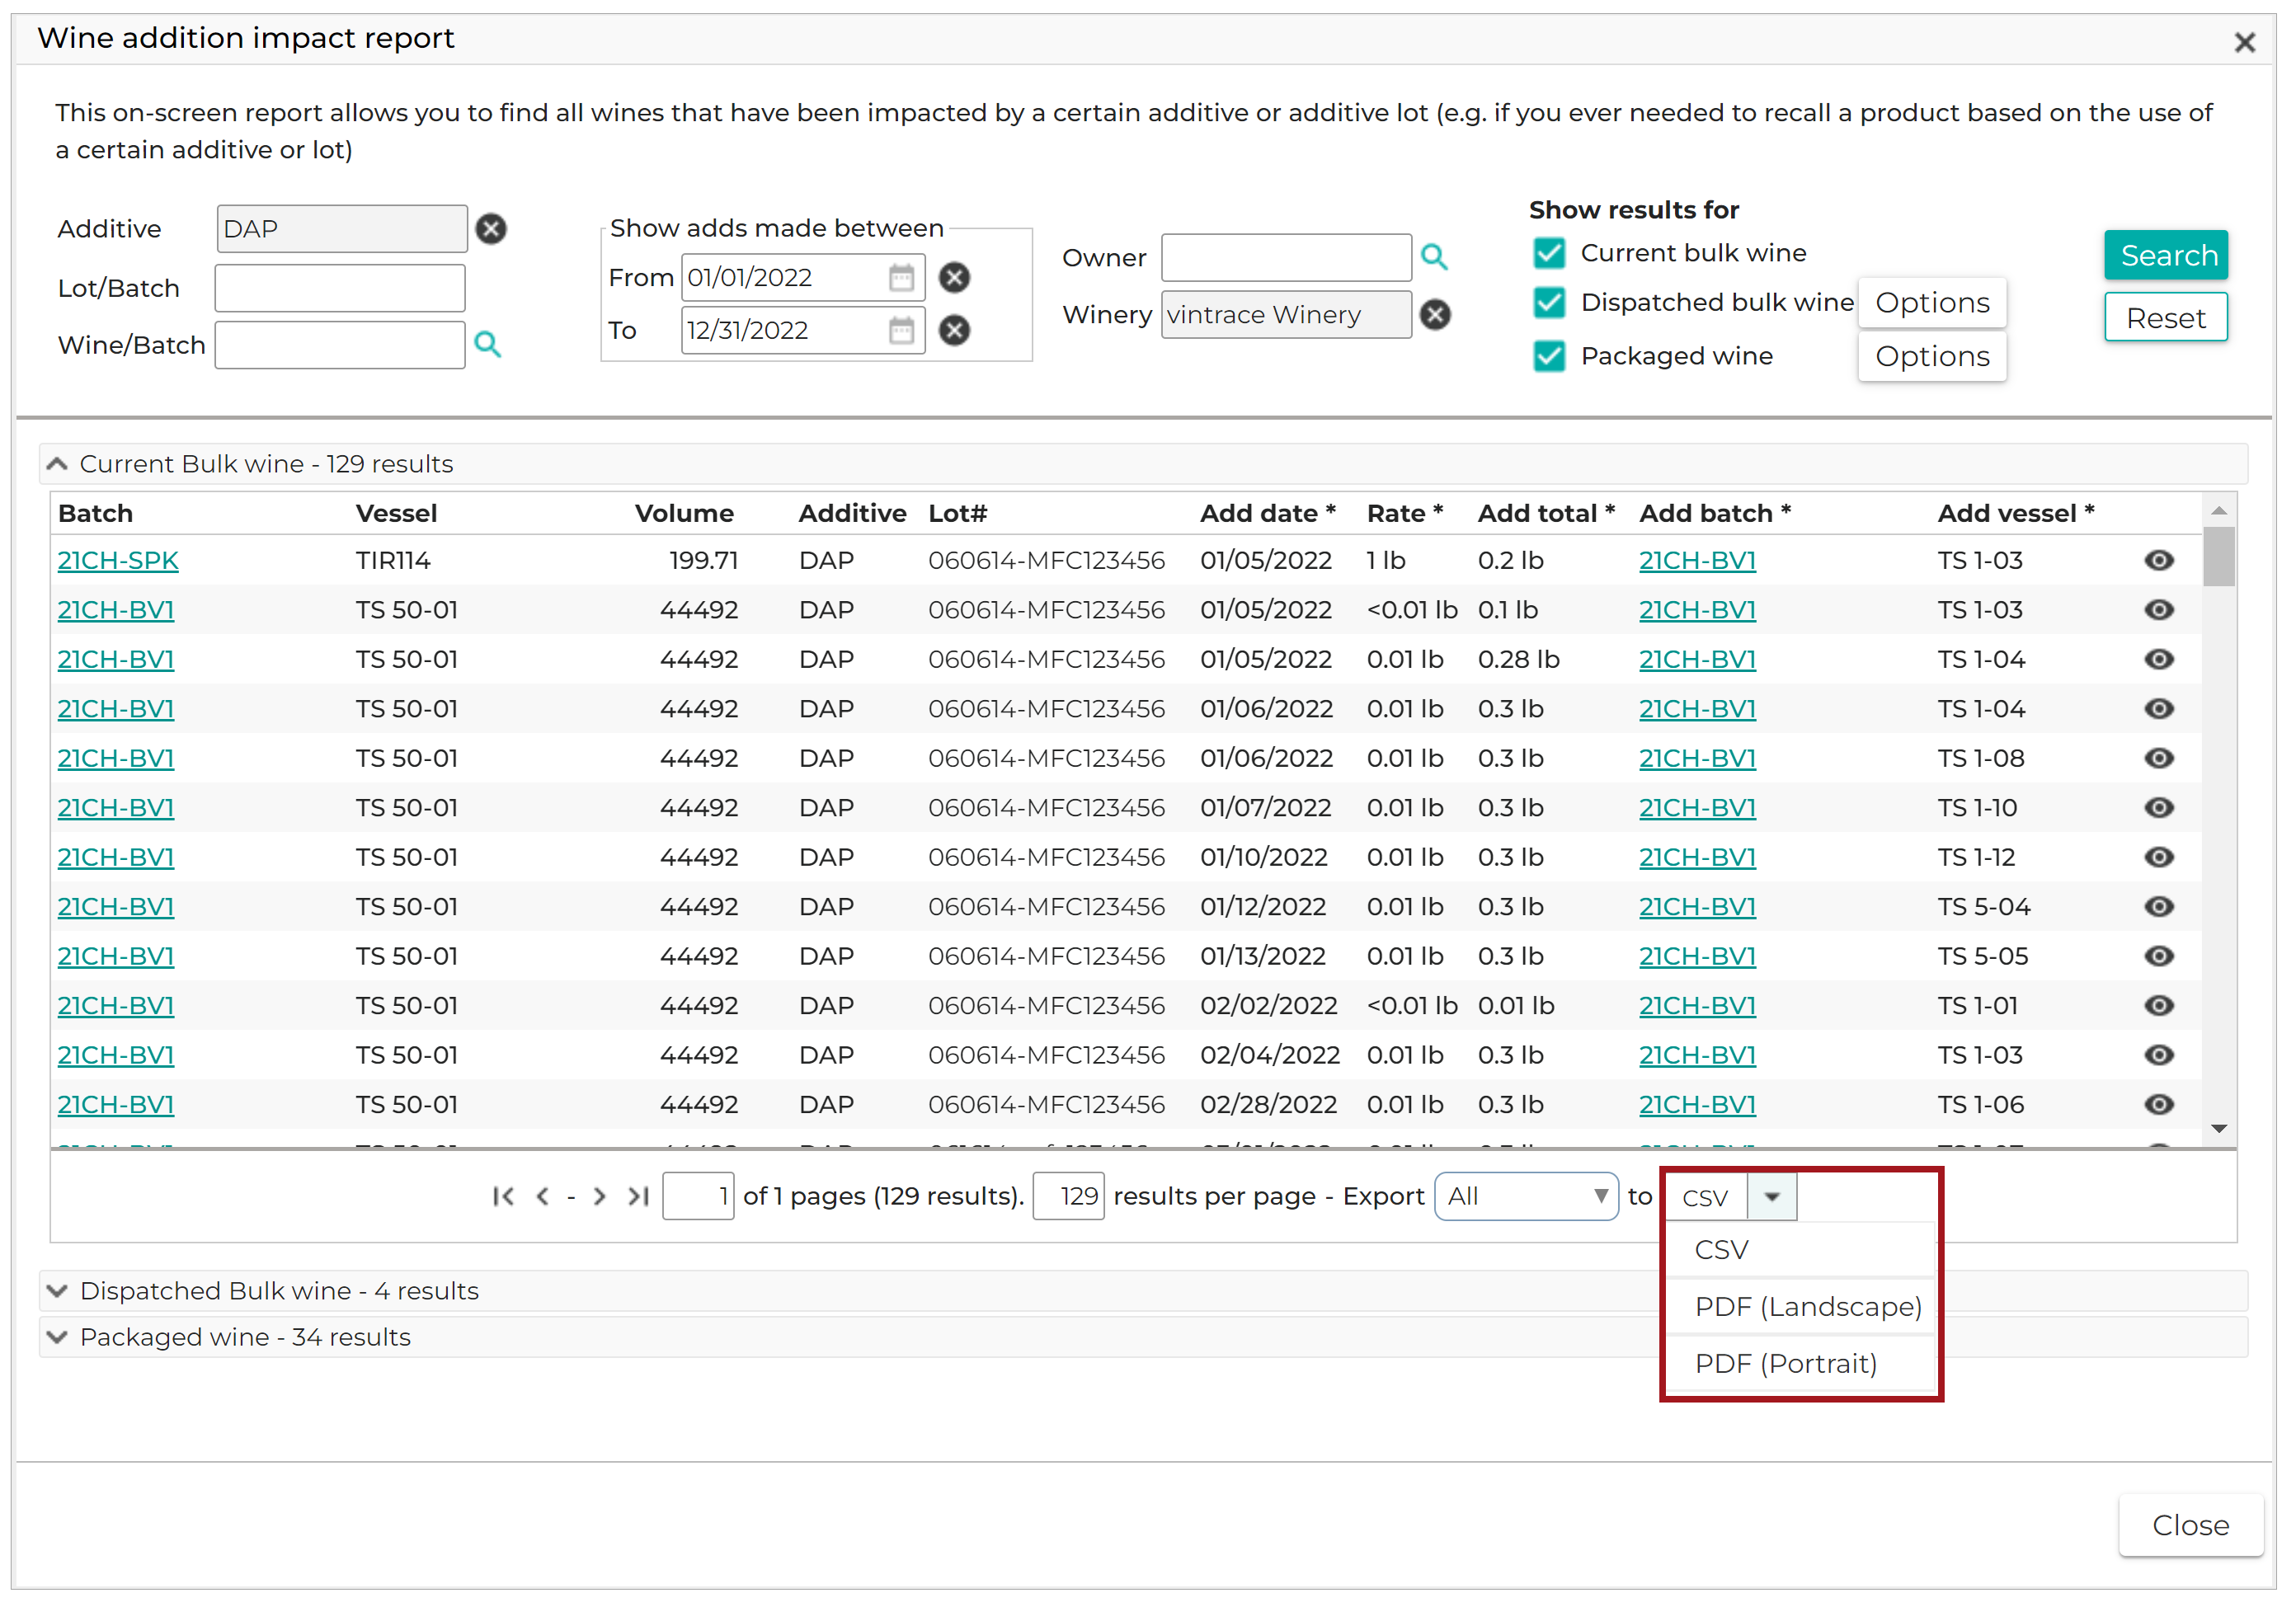Open the 21CH-SPK batch link

point(118,560)
